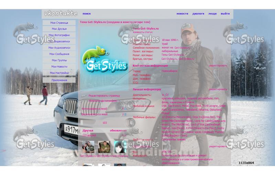Click the изменить статус link
Image resolution: width=275 pixels, height=175 pixels.
coord(143,32)
